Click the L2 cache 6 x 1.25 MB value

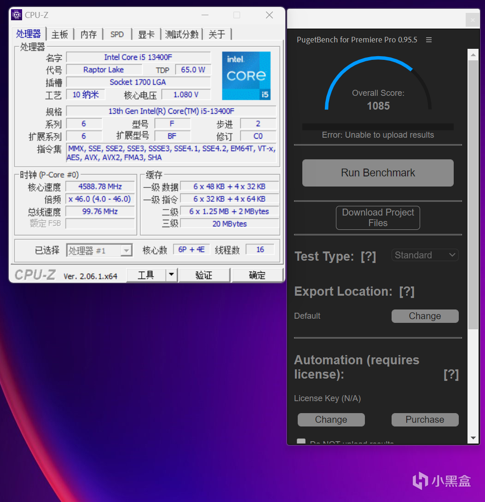(230, 211)
